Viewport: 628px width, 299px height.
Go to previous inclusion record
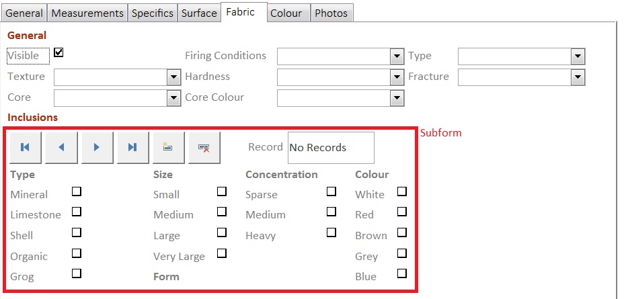click(61, 148)
